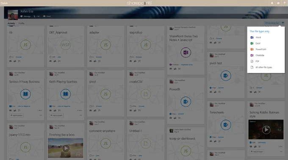288x160 pixels.
Task: Click the Excel icon in filter list
Action: [252, 43]
